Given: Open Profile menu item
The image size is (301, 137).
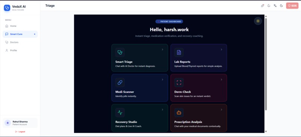Looking at the screenshot, I should (x=20, y=51).
